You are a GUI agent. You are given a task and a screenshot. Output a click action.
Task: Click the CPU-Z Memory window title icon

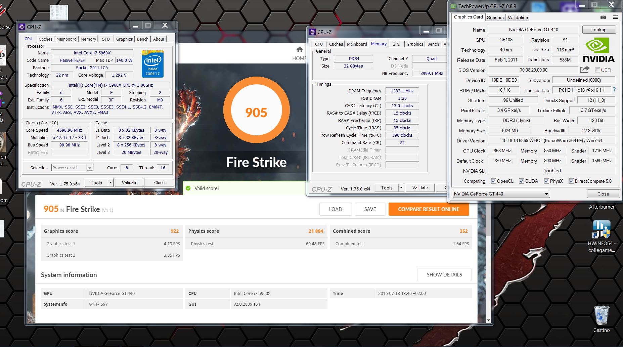click(312, 32)
